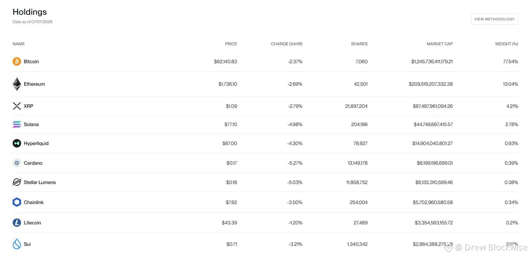This screenshot has height=256, width=530.
Task: Click the Shares column header
Action: point(359,44)
